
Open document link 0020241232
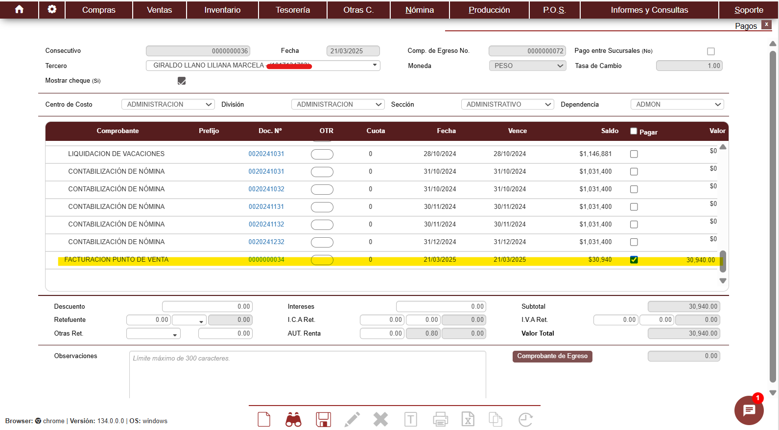(x=266, y=242)
